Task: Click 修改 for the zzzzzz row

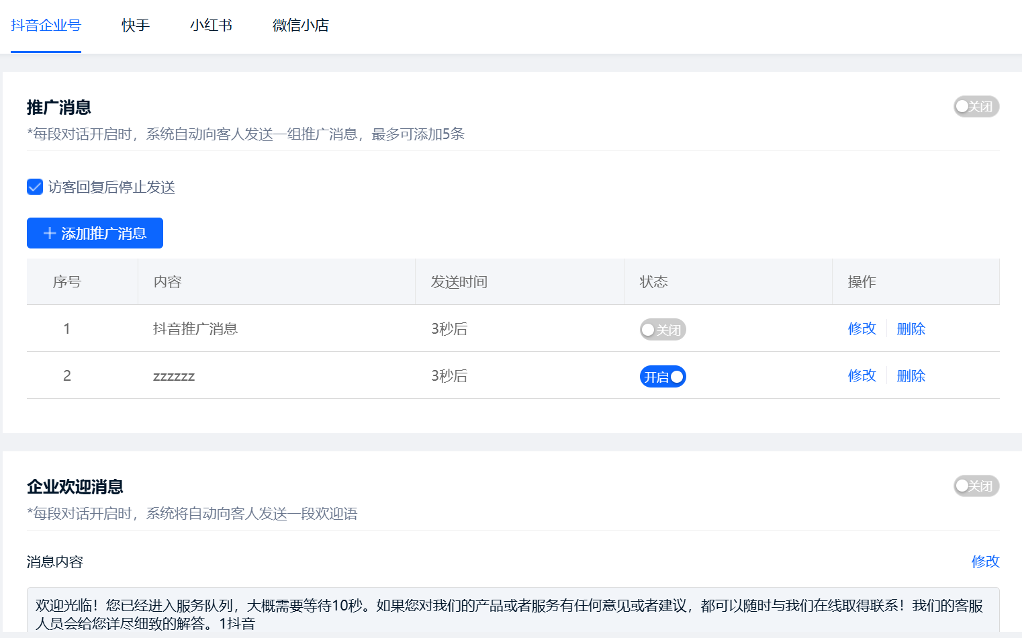Action: tap(862, 376)
